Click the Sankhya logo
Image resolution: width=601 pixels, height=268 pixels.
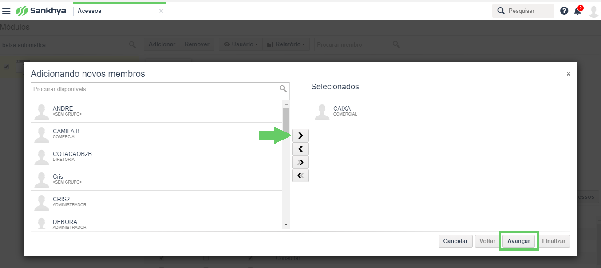pyautogui.click(x=41, y=11)
